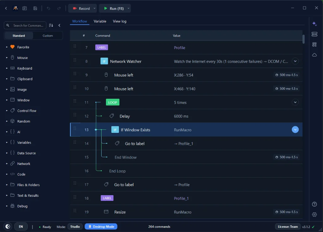Click 500 ms–1.5 s delay on row 19

click(x=286, y=212)
